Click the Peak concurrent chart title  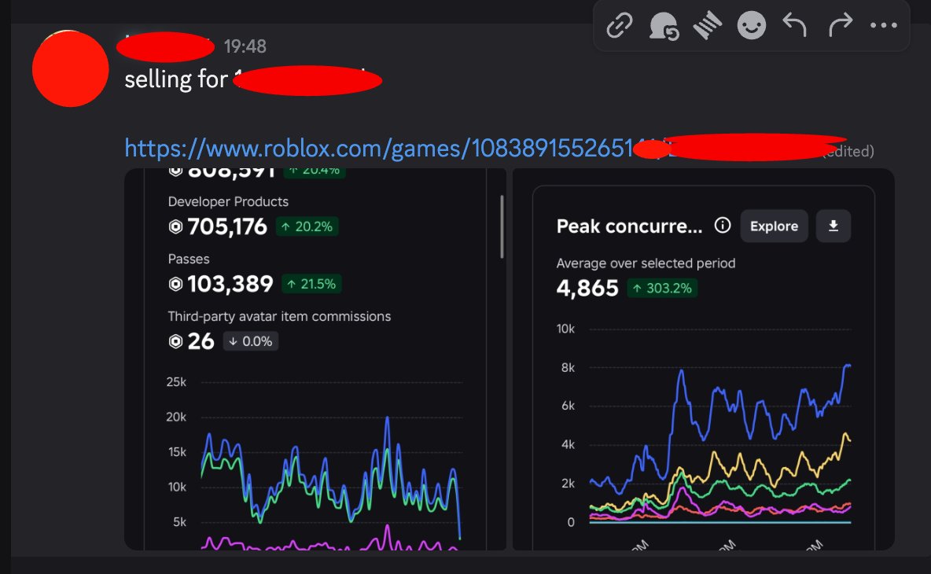point(629,226)
